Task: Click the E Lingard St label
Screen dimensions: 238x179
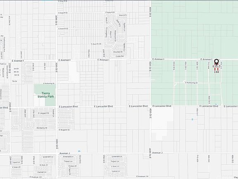Action: coord(43,113)
